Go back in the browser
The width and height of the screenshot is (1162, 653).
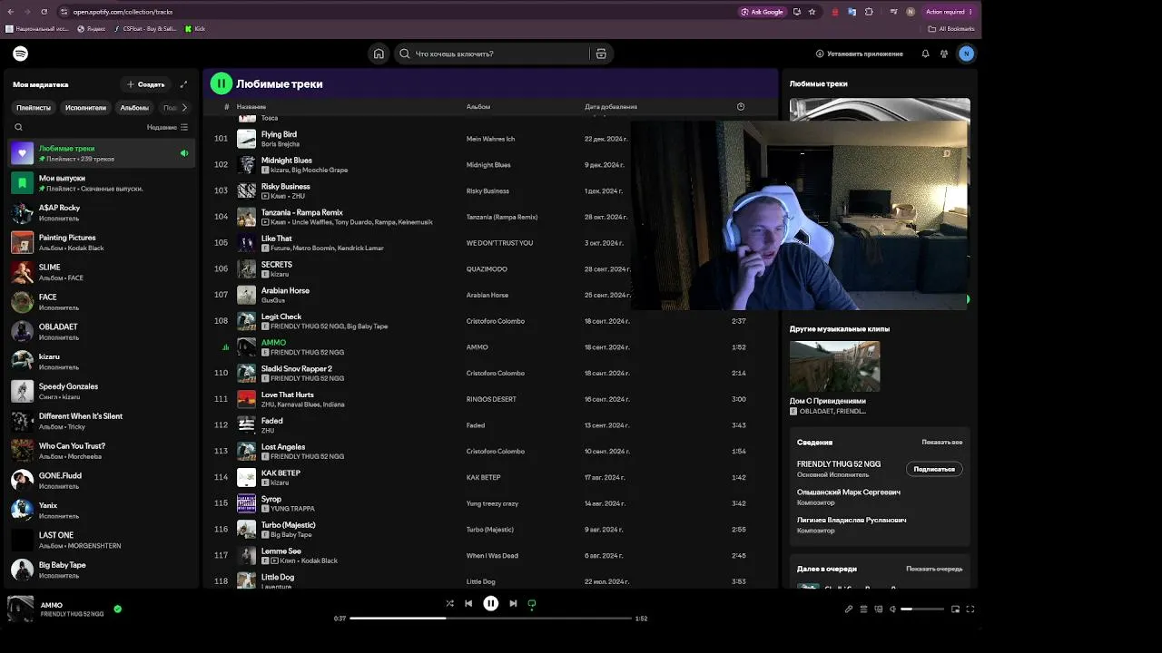(11, 12)
